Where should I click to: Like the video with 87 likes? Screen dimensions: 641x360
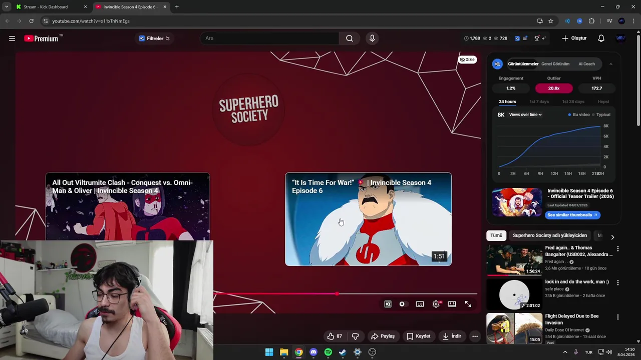click(x=335, y=336)
